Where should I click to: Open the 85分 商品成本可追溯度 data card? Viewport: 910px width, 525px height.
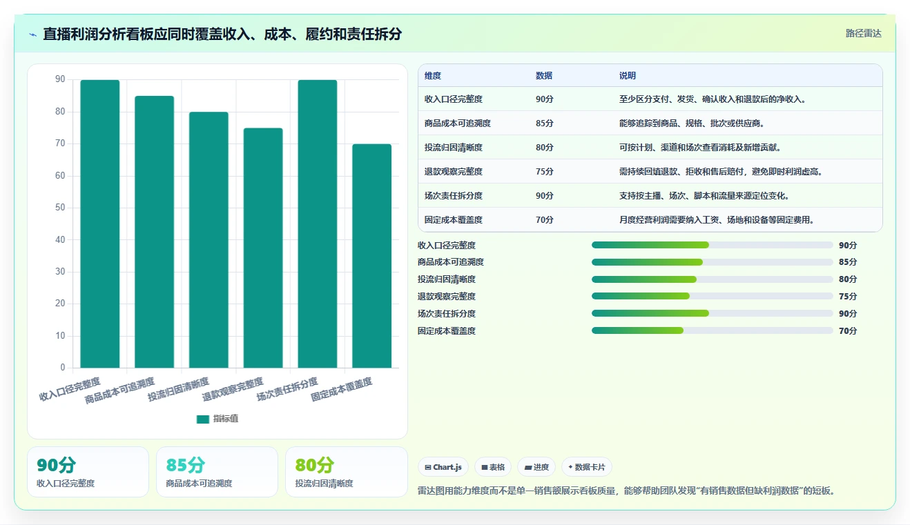[x=217, y=472]
